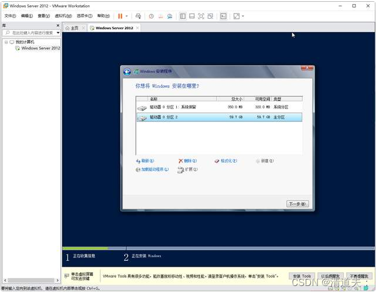
Task: Click the 下一步(N) button
Action: pos(298,204)
